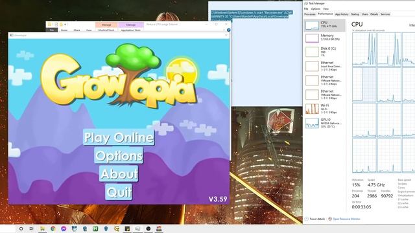Image resolution: width=415 pixels, height=233 pixels.
Task: Open Messenger from taskbar
Action: (x=64, y=228)
